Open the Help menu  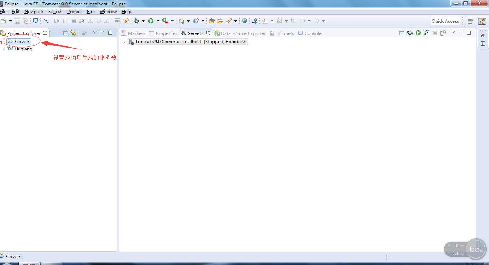click(x=126, y=12)
